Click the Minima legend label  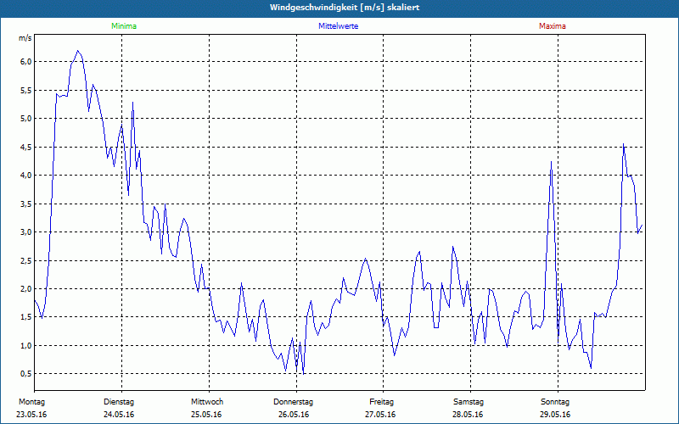click(124, 26)
